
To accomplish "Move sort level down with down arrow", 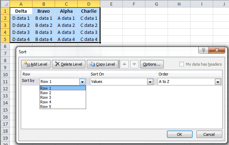I will [134, 64].
